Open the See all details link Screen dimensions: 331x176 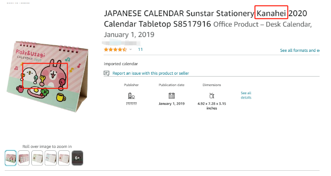(x=246, y=95)
